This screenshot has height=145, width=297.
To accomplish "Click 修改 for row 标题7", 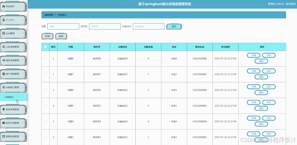I will [x=269, y=71].
